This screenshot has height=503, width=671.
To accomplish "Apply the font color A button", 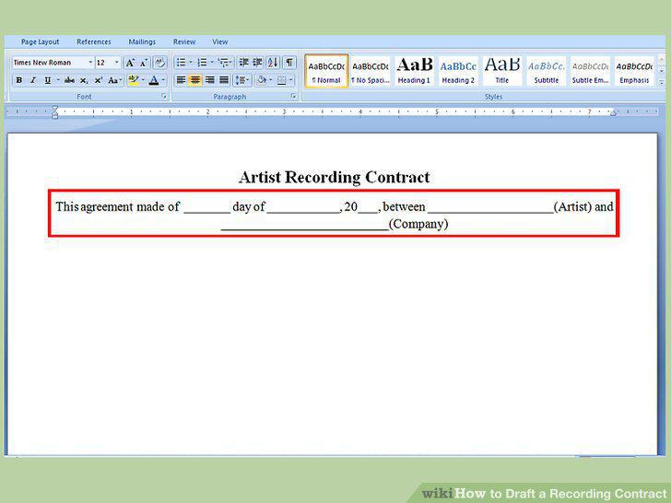I will [154, 80].
